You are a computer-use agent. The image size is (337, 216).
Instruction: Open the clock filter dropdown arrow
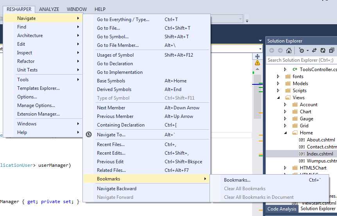tap(308, 51)
